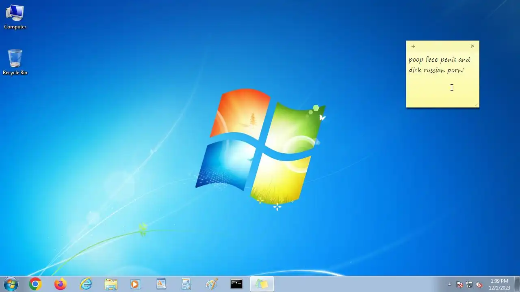Click the muted volume speaker icon
Viewport: 520px width, 292px height.
[x=479, y=285]
